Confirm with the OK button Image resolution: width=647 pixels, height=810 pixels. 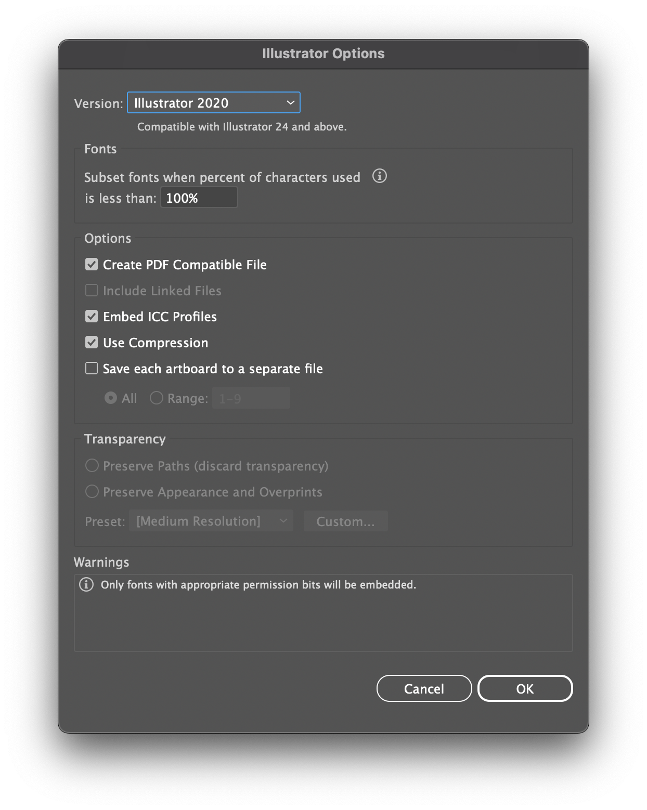click(525, 688)
